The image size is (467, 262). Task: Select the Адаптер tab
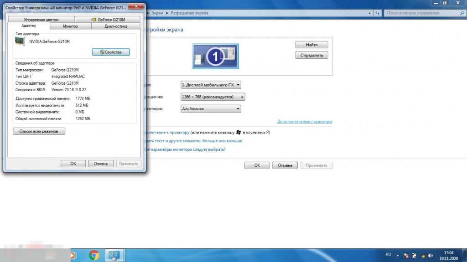(x=29, y=26)
